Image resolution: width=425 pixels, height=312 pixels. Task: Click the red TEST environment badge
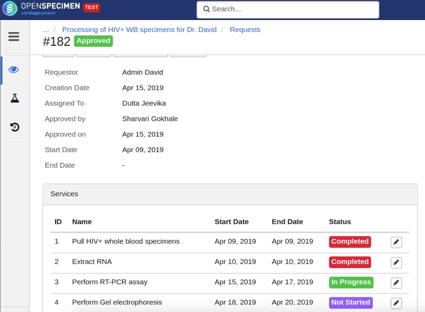(92, 8)
